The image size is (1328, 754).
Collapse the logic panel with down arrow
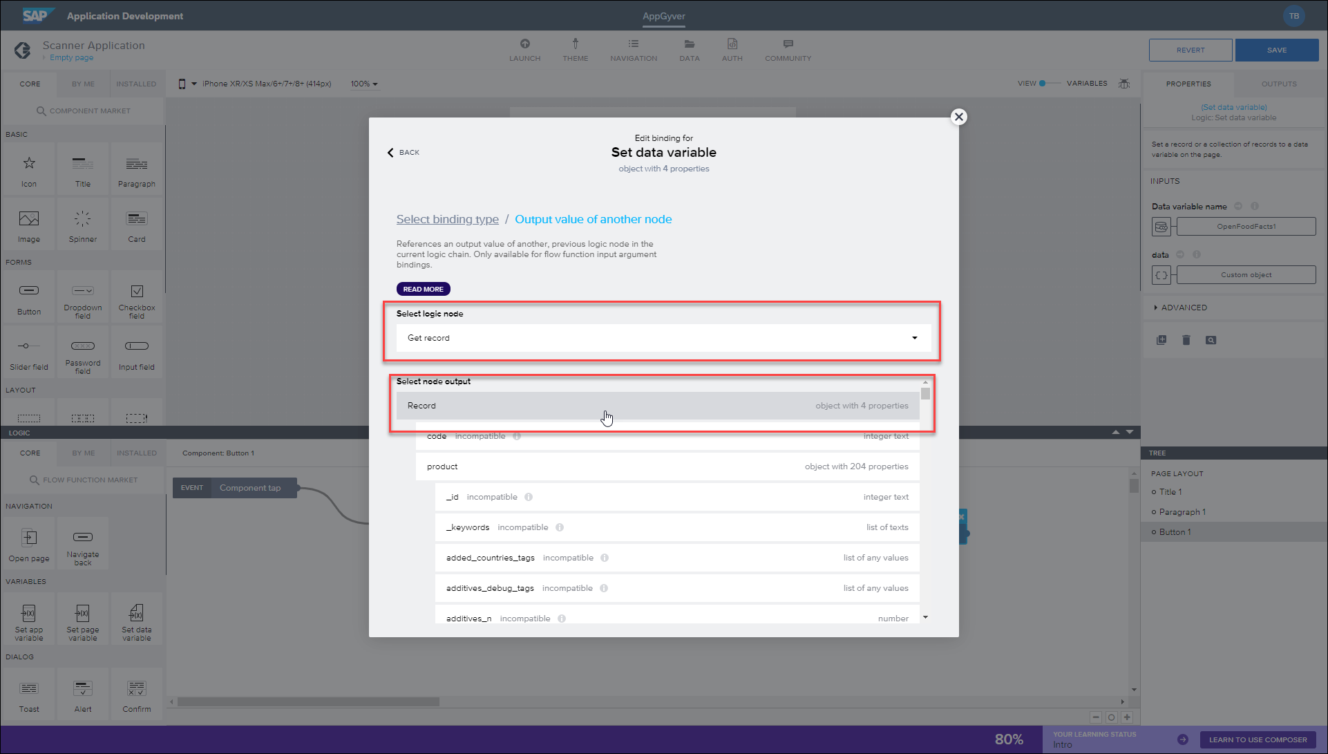(x=1130, y=432)
